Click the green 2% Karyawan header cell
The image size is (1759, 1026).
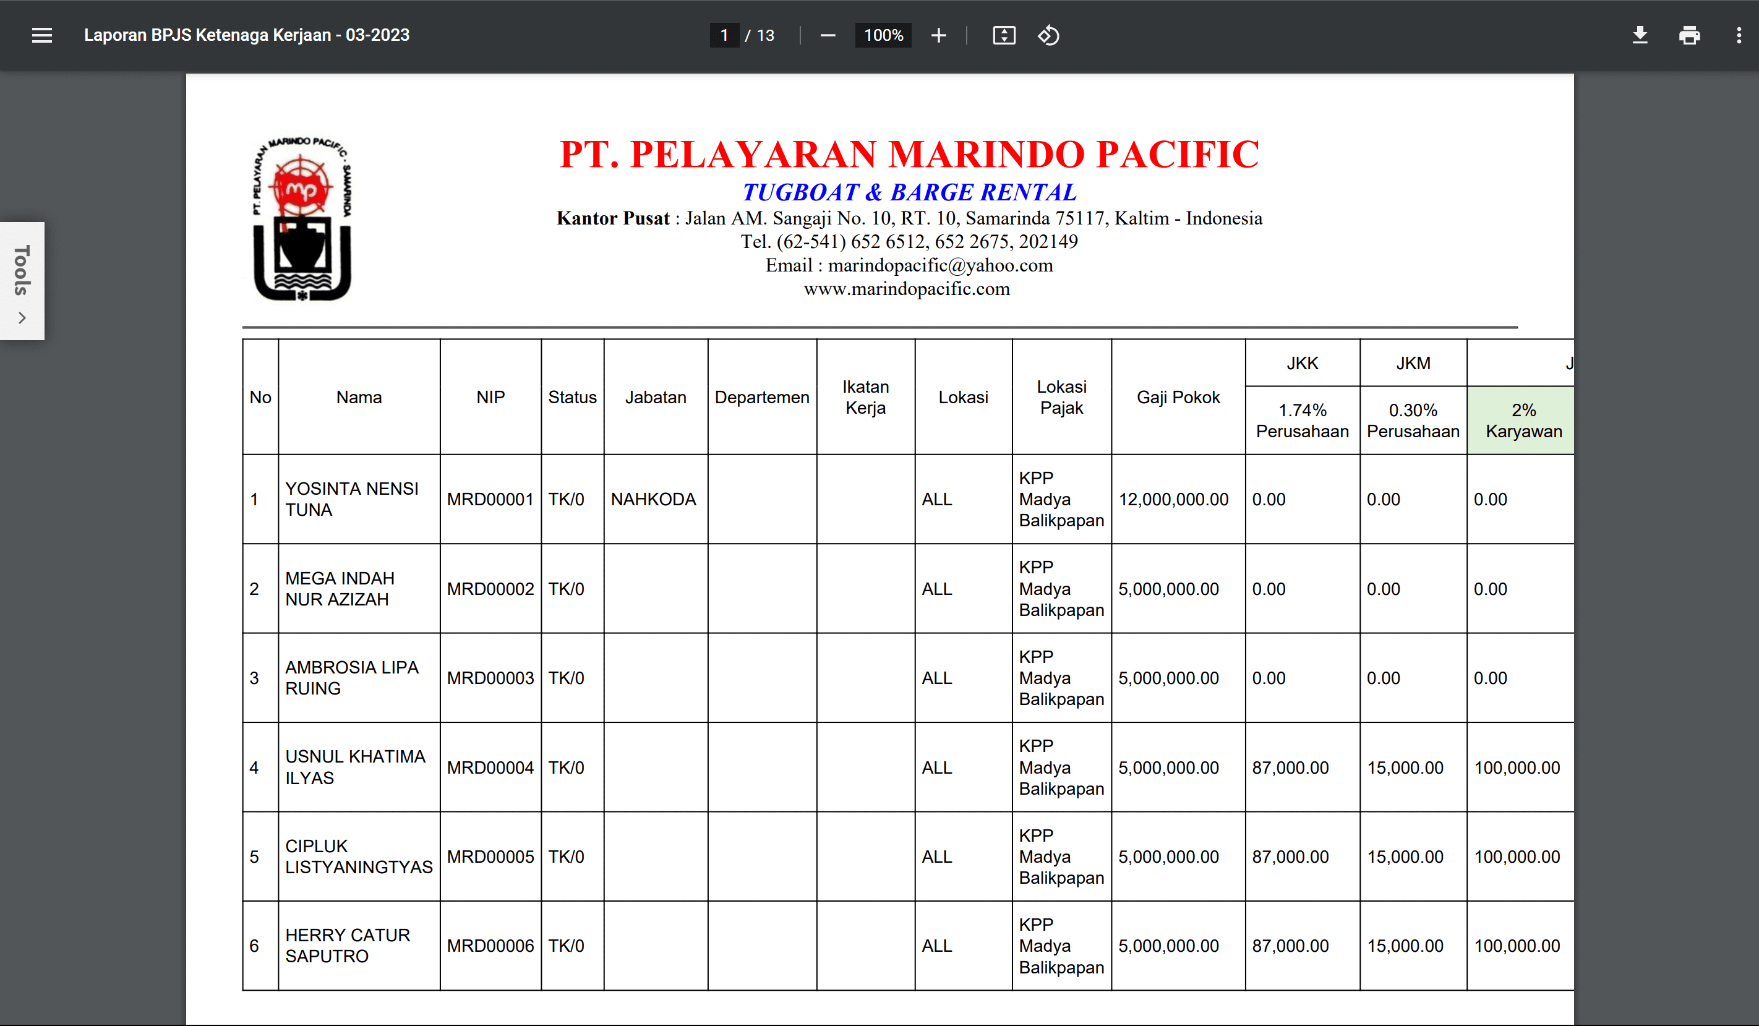coord(1523,421)
